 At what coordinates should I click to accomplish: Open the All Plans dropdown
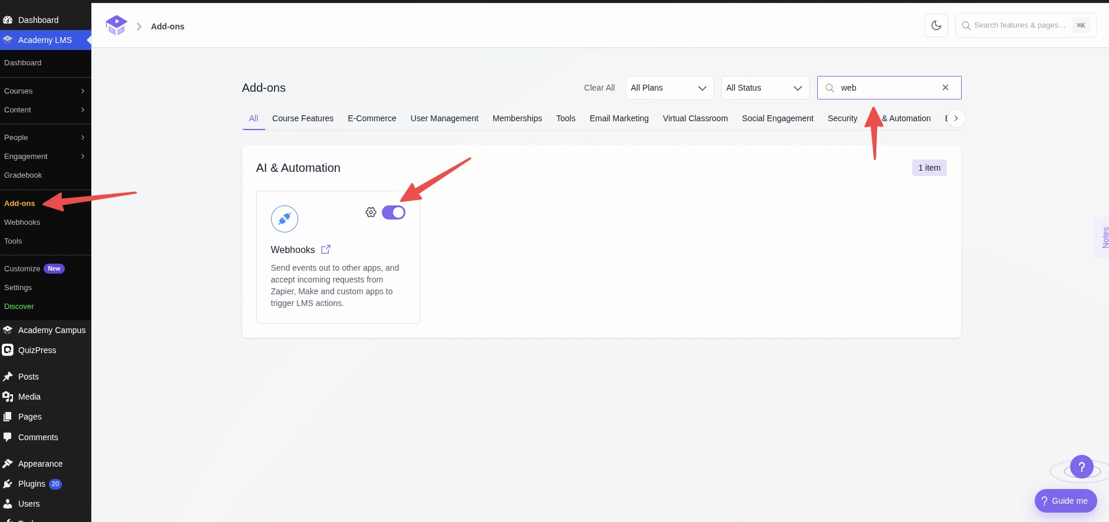pos(669,88)
